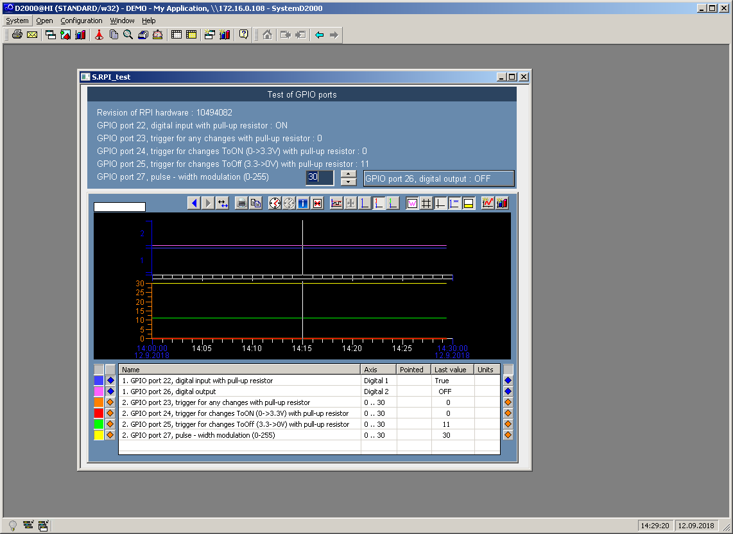Click the cyan back arrow icon
The image size is (733, 534).
(319, 35)
